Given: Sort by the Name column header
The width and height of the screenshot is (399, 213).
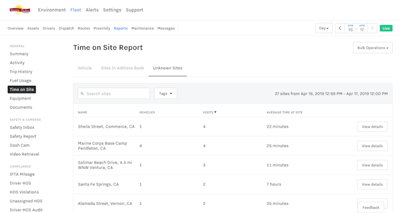Looking at the screenshot, I should tap(83, 112).
